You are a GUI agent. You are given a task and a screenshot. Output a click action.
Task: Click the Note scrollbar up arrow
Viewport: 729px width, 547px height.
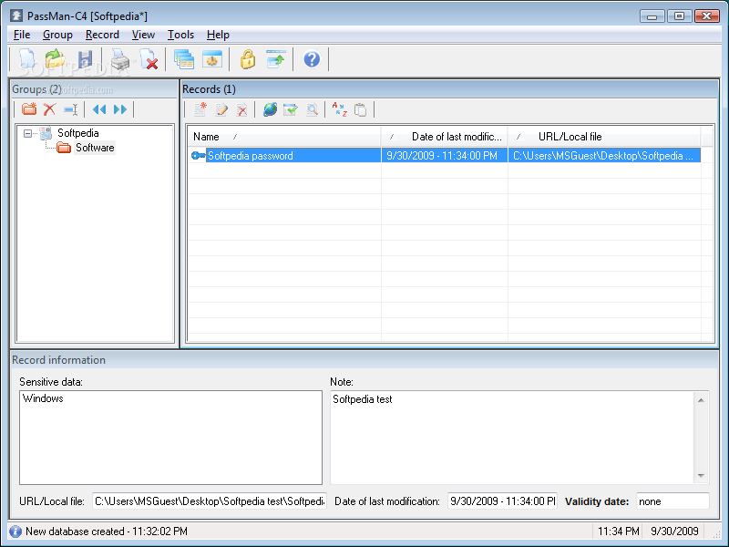[x=701, y=400]
